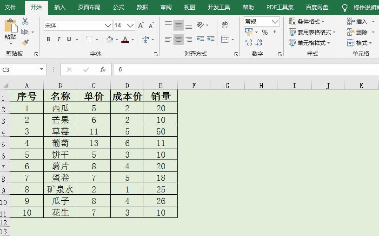Open the font color dropdown arrow

pyautogui.click(x=133, y=39)
